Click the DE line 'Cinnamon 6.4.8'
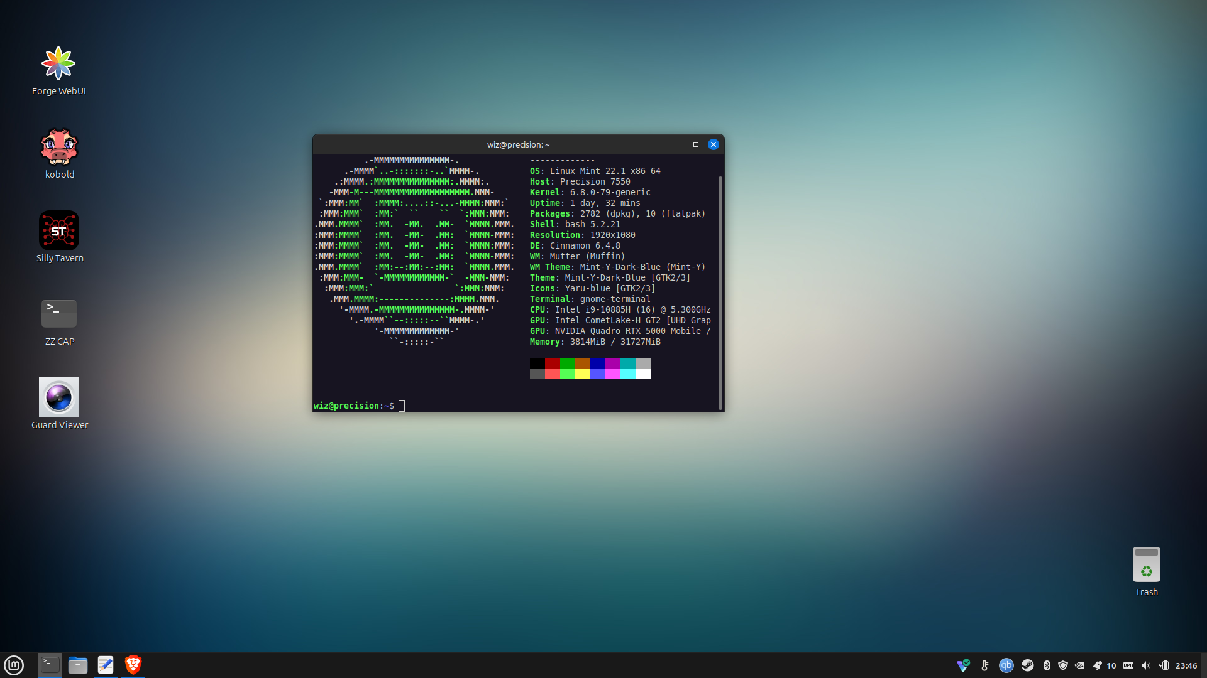1207x678 pixels. pyautogui.click(x=575, y=245)
